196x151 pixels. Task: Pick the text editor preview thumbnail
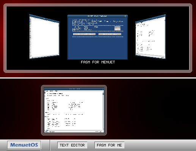[x=74, y=110]
